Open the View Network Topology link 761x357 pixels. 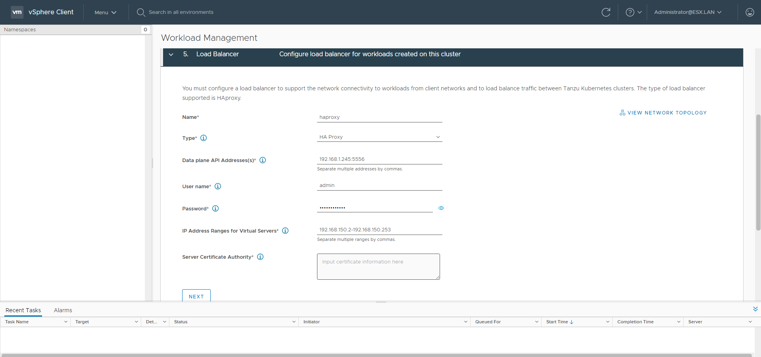(x=663, y=113)
